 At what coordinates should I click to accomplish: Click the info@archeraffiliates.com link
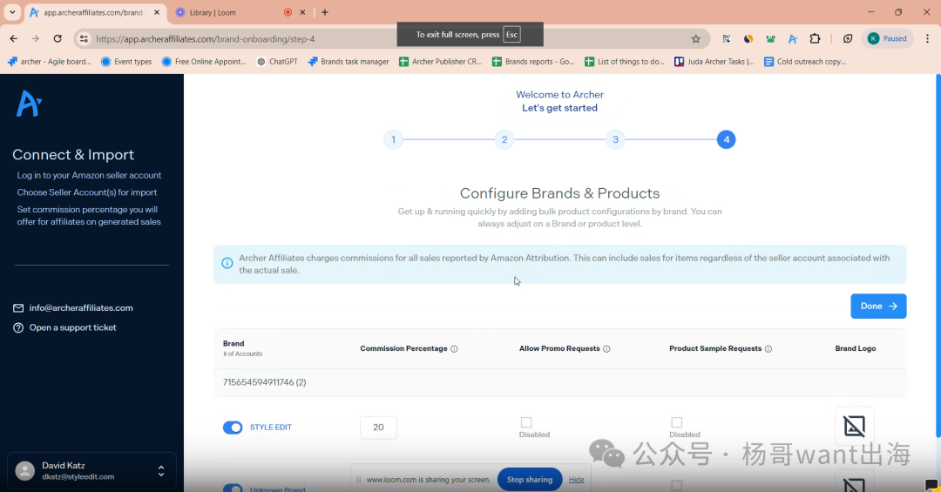pos(81,307)
